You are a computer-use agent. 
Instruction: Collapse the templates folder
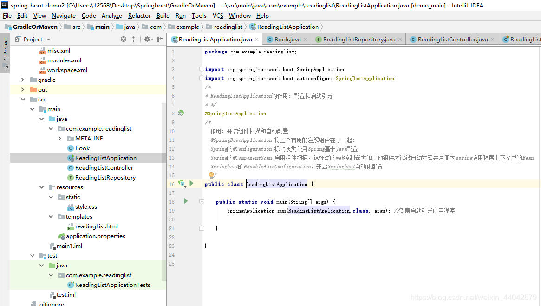(51, 217)
